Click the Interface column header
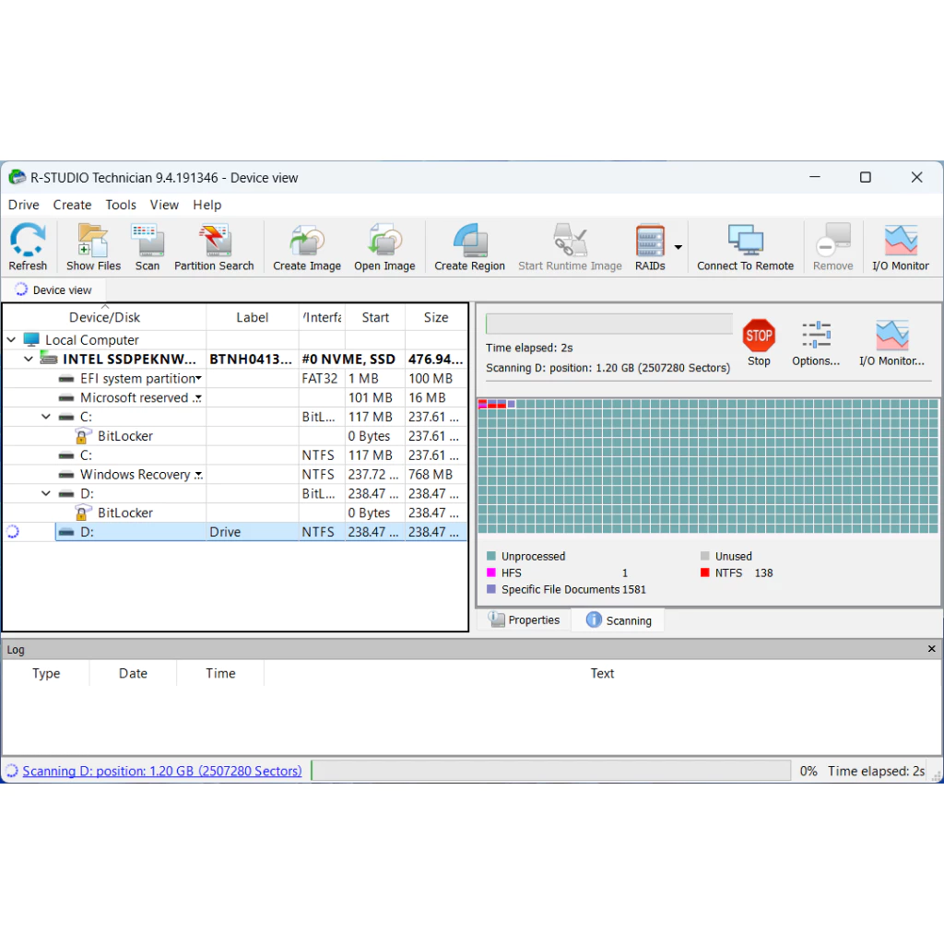 322,317
